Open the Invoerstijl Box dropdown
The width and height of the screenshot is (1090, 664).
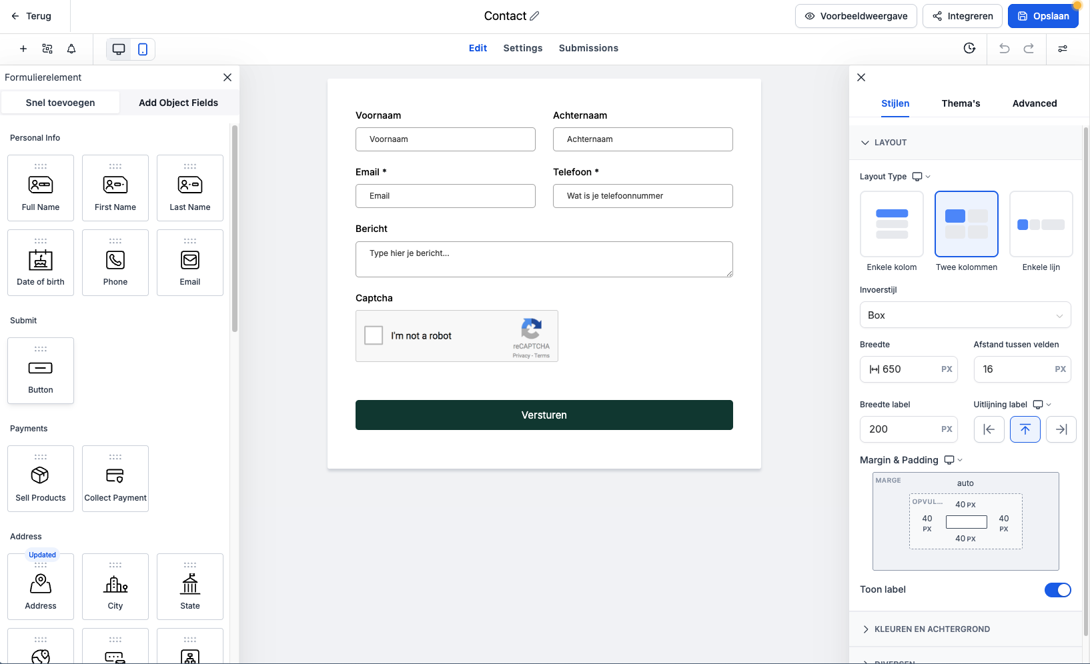(965, 315)
